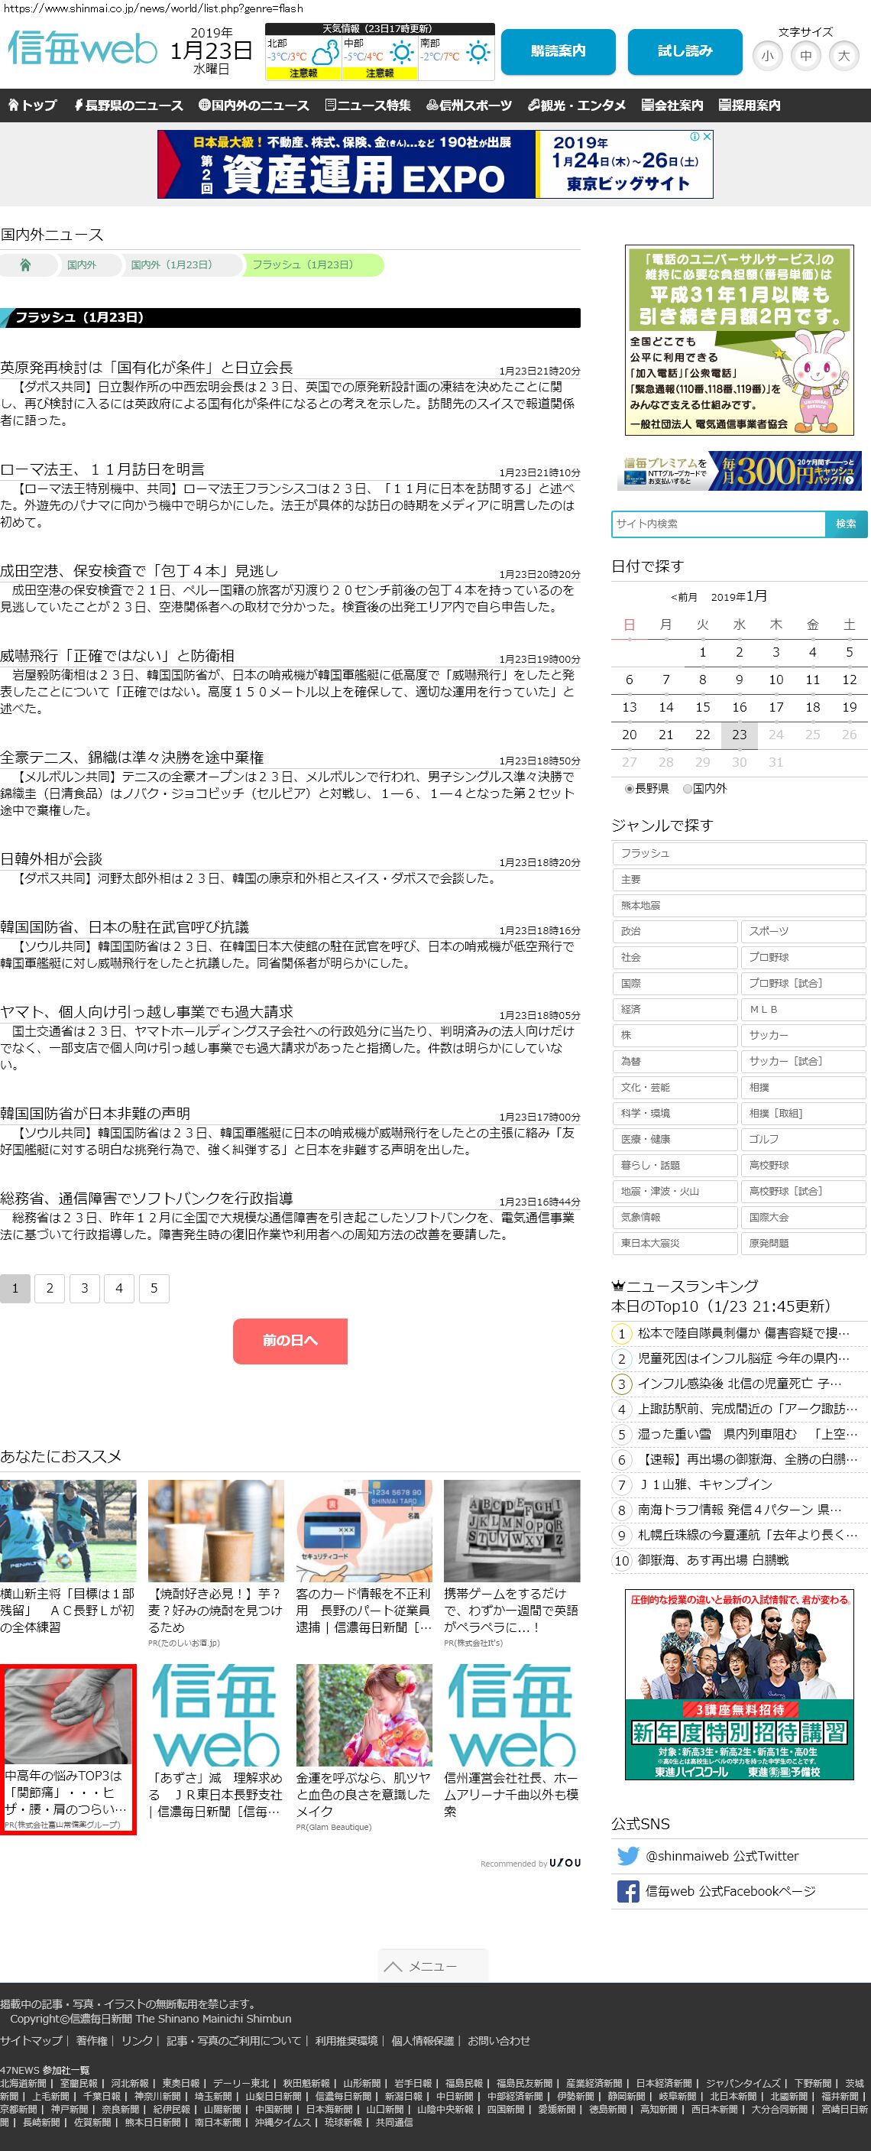Click the sunny weather icon for 南部

tap(478, 54)
